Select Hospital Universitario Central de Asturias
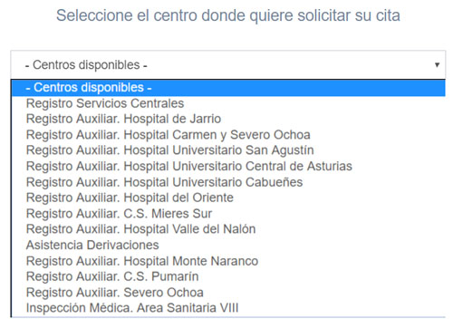This screenshot has height=328, width=453. (x=228, y=167)
